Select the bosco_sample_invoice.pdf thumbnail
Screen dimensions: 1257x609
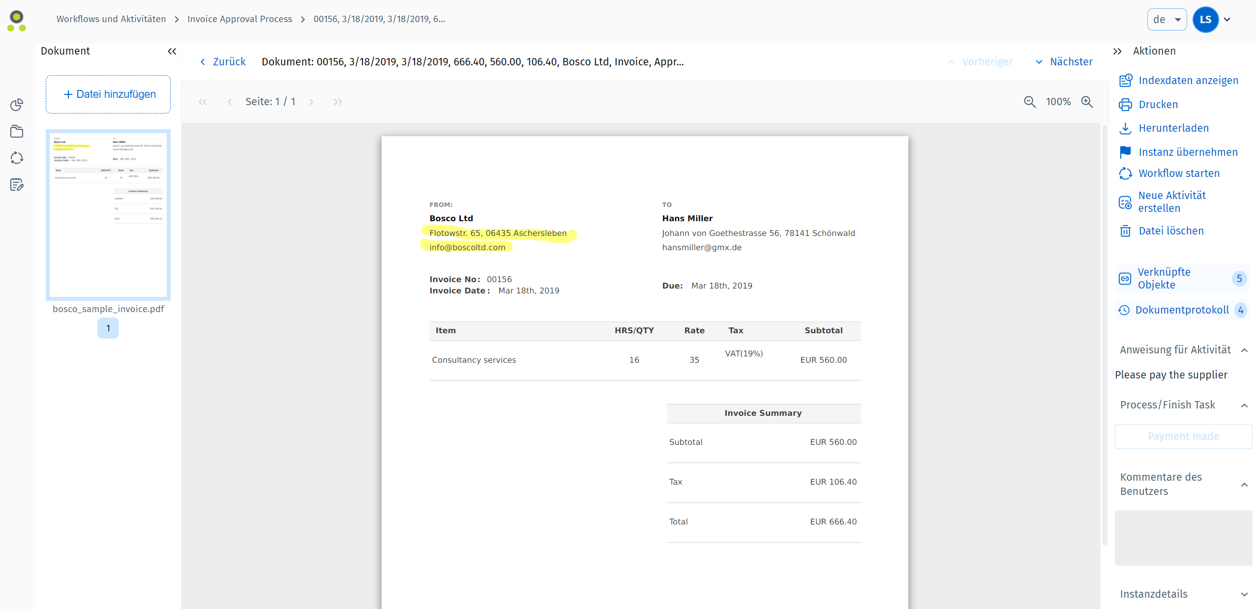click(x=108, y=215)
